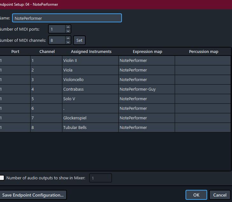
Task: Click the Port column header
Action: pos(15,51)
